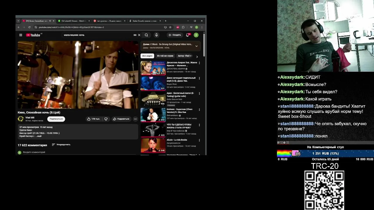Open the Eminem Superman thumbnail

(x=153, y=115)
